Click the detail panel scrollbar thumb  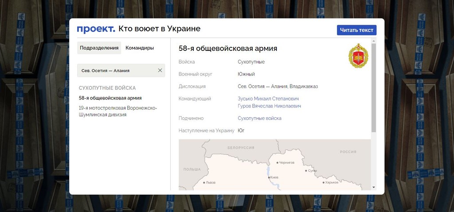[373, 88]
